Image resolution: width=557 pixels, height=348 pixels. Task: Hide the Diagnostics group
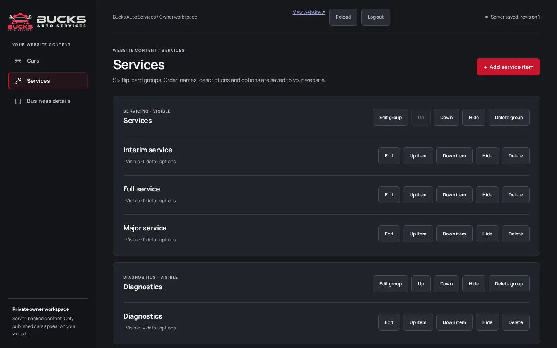point(474,284)
